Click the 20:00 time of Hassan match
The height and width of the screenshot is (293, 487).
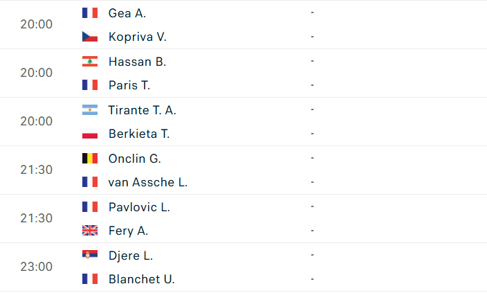[36, 73]
